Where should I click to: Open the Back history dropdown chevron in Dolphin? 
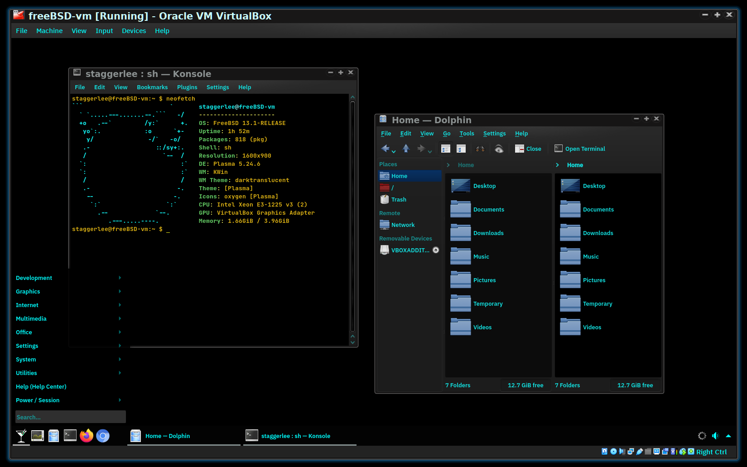pyautogui.click(x=394, y=152)
